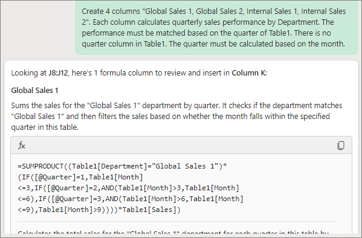
Task: Select the green user prompt message bubble
Action: (216, 27)
